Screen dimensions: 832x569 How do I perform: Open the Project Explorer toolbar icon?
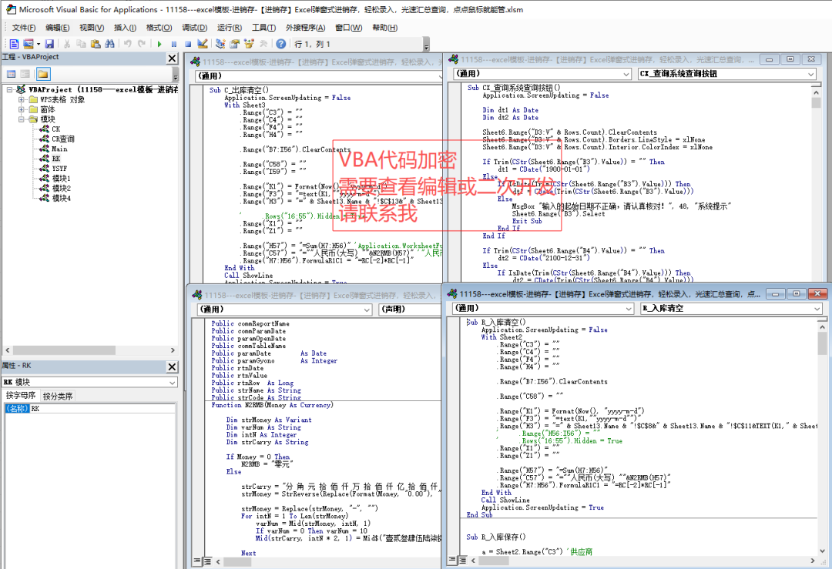tap(220, 44)
